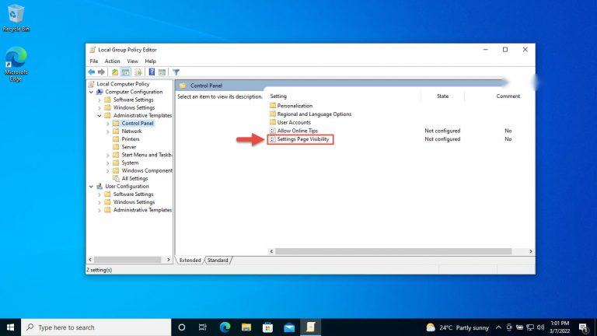597x336 pixels.
Task: Click the network tray icon
Action: coord(530,327)
